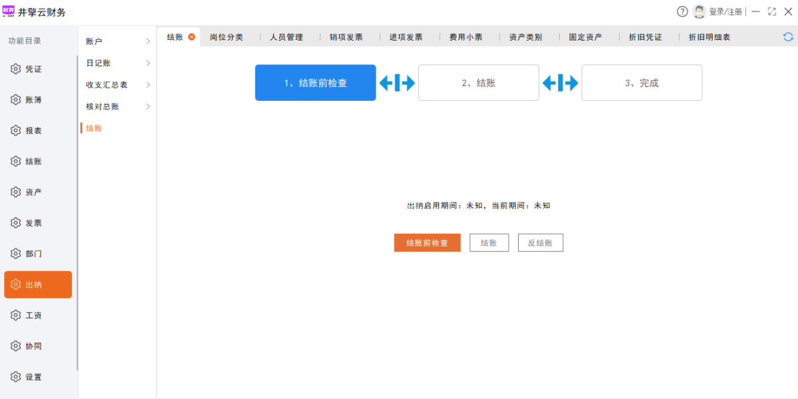The height and width of the screenshot is (399, 798).
Task: Open the 折旧明细表 tab
Action: (709, 37)
